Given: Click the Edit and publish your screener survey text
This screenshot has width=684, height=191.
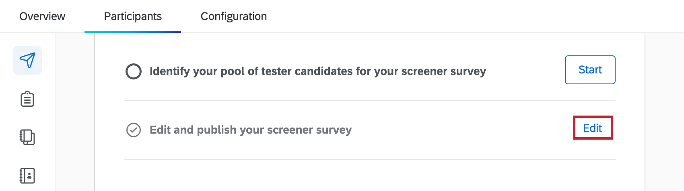Looking at the screenshot, I should click(x=250, y=130).
